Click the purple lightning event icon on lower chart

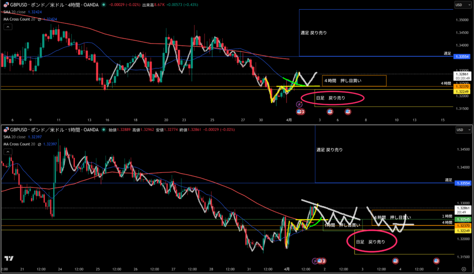click(x=315, y=261)
